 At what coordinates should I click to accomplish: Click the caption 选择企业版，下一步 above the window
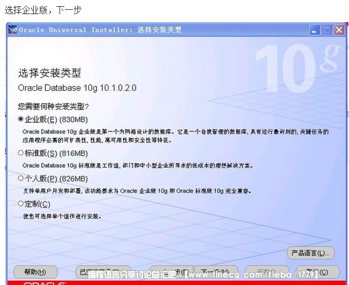pos(43,10)
